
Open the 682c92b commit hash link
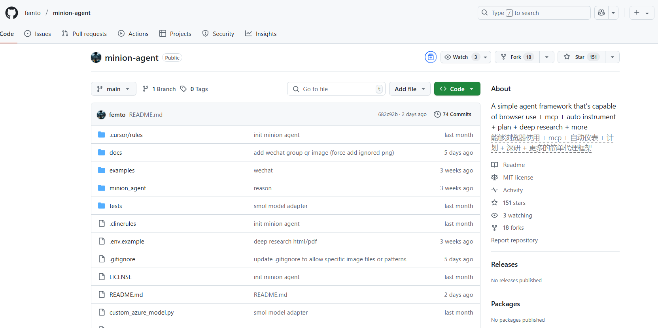coord(388,114)
